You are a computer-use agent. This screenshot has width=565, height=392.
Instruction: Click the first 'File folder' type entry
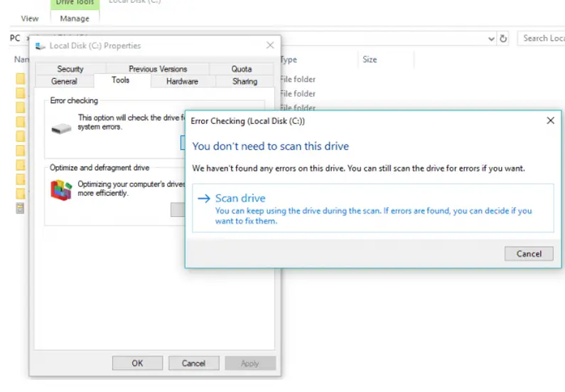point(298,80)
